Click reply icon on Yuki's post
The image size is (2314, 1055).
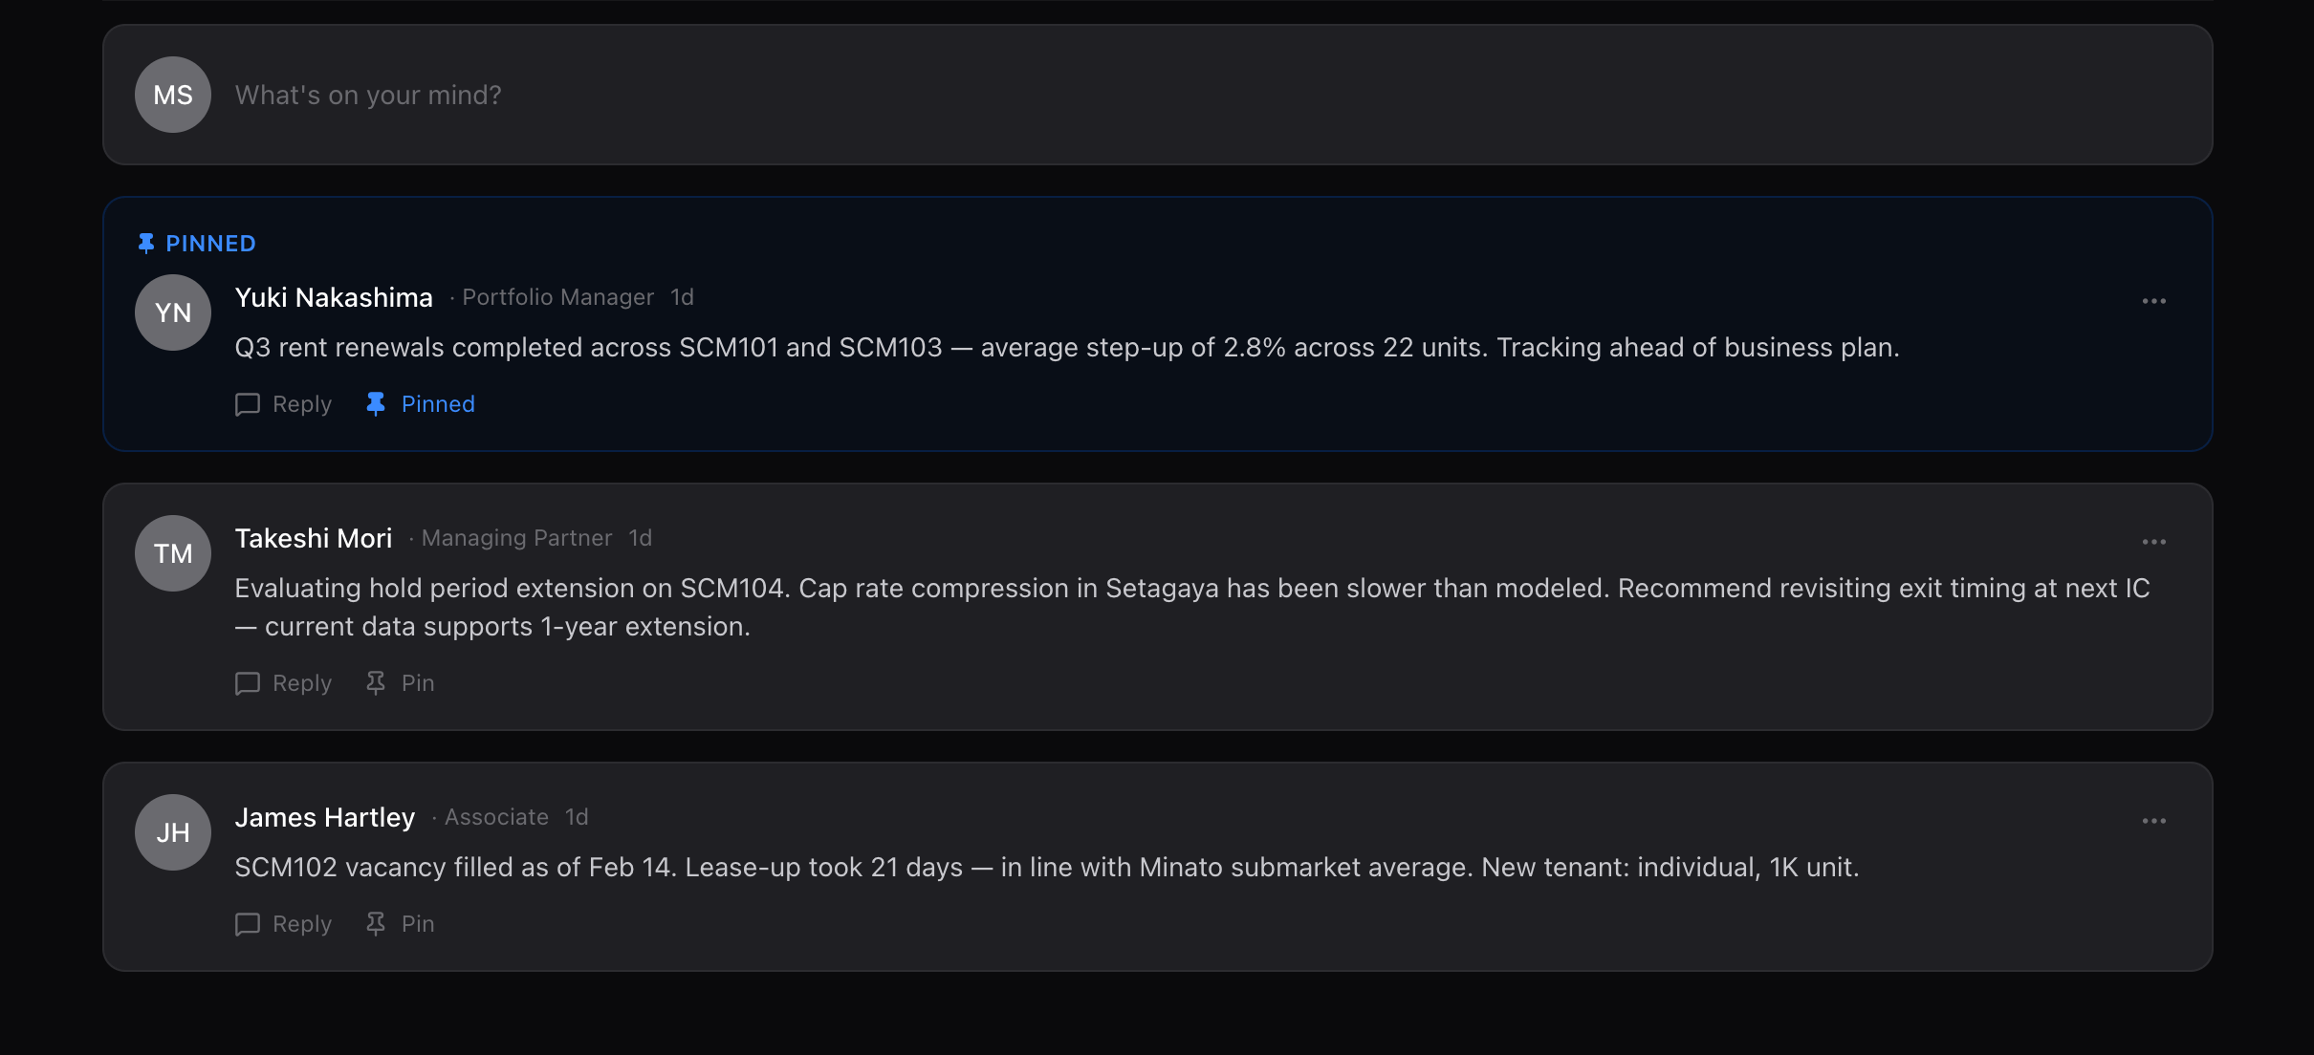(x=248, y=404)
